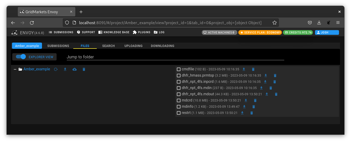Save page to Pocket

[x=310, y=23]
